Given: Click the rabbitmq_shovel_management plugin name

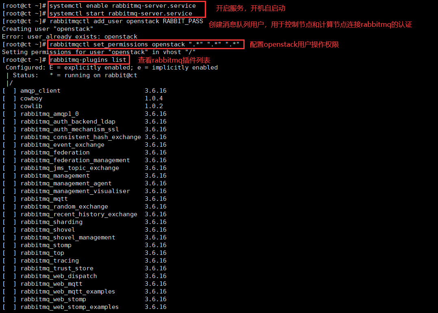Looking at the screenshot, I should pyautogui.click(x=68, y=237).
